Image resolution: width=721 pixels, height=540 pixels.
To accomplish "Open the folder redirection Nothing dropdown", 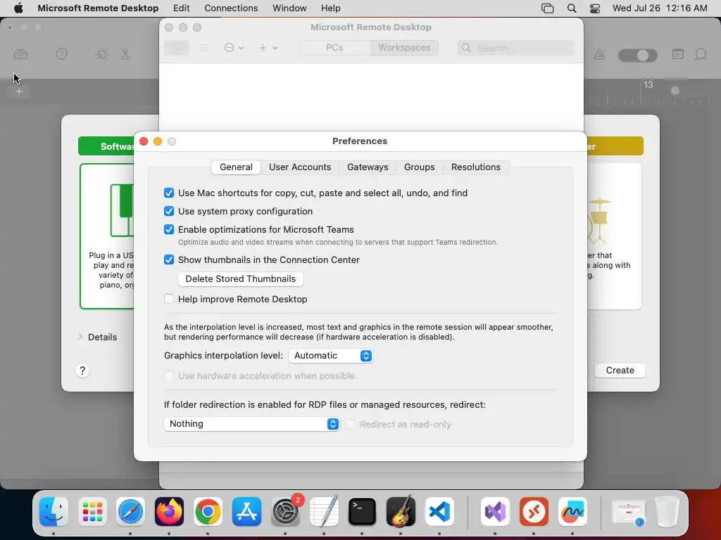I will (x=251, y=424).
